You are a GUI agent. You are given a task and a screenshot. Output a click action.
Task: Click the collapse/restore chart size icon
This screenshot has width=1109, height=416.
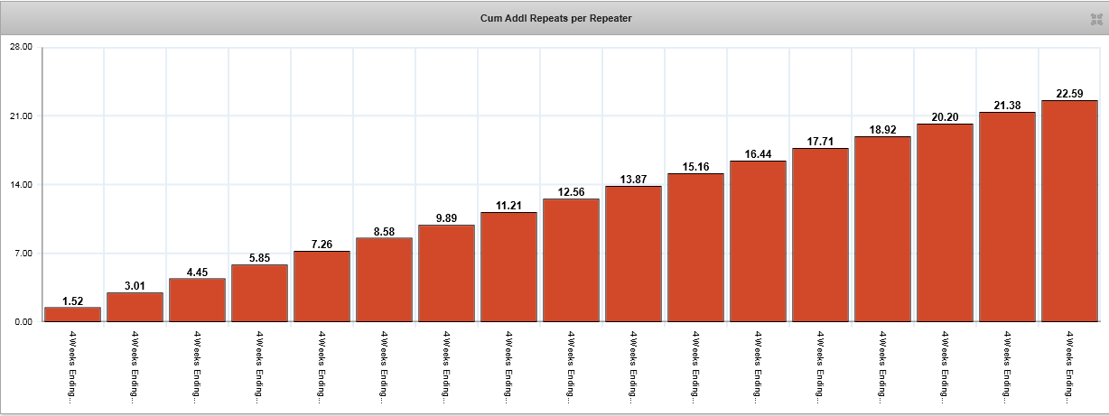click(1097, 19)
